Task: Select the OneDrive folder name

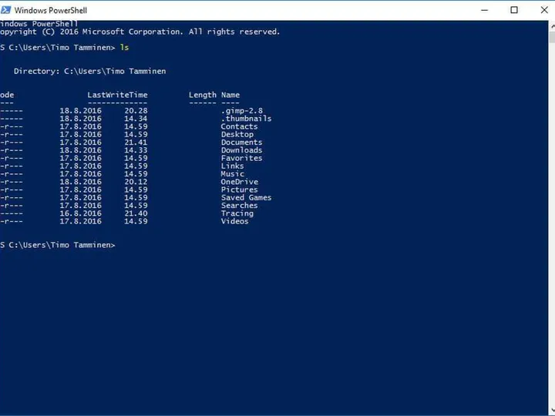Action: tap(240, 182)
